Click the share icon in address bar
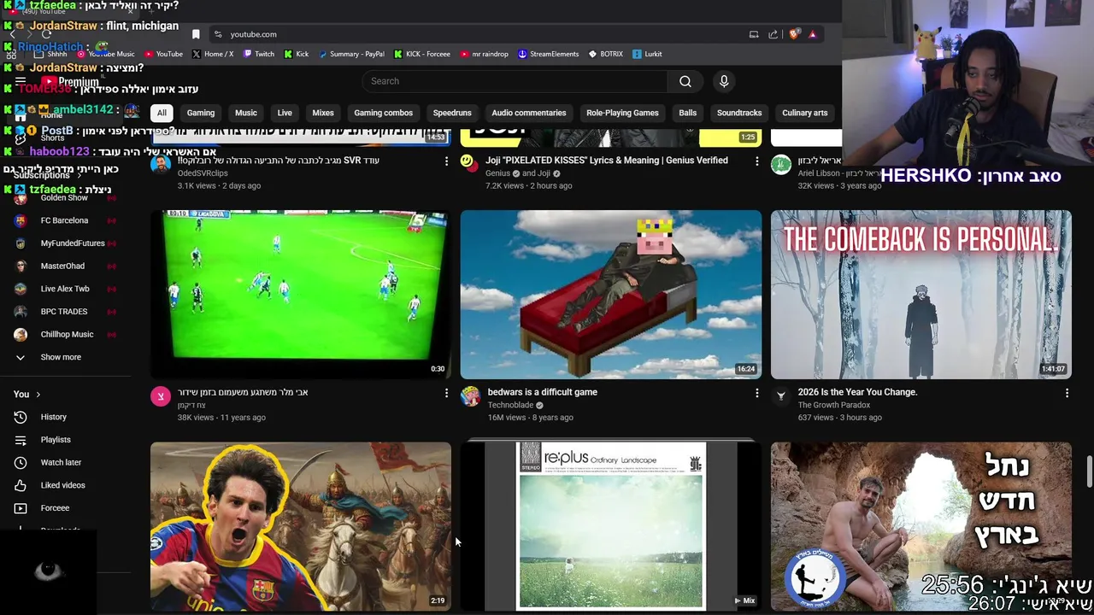The height and width of the screenshot is (615, 1094). coord(773,34)
